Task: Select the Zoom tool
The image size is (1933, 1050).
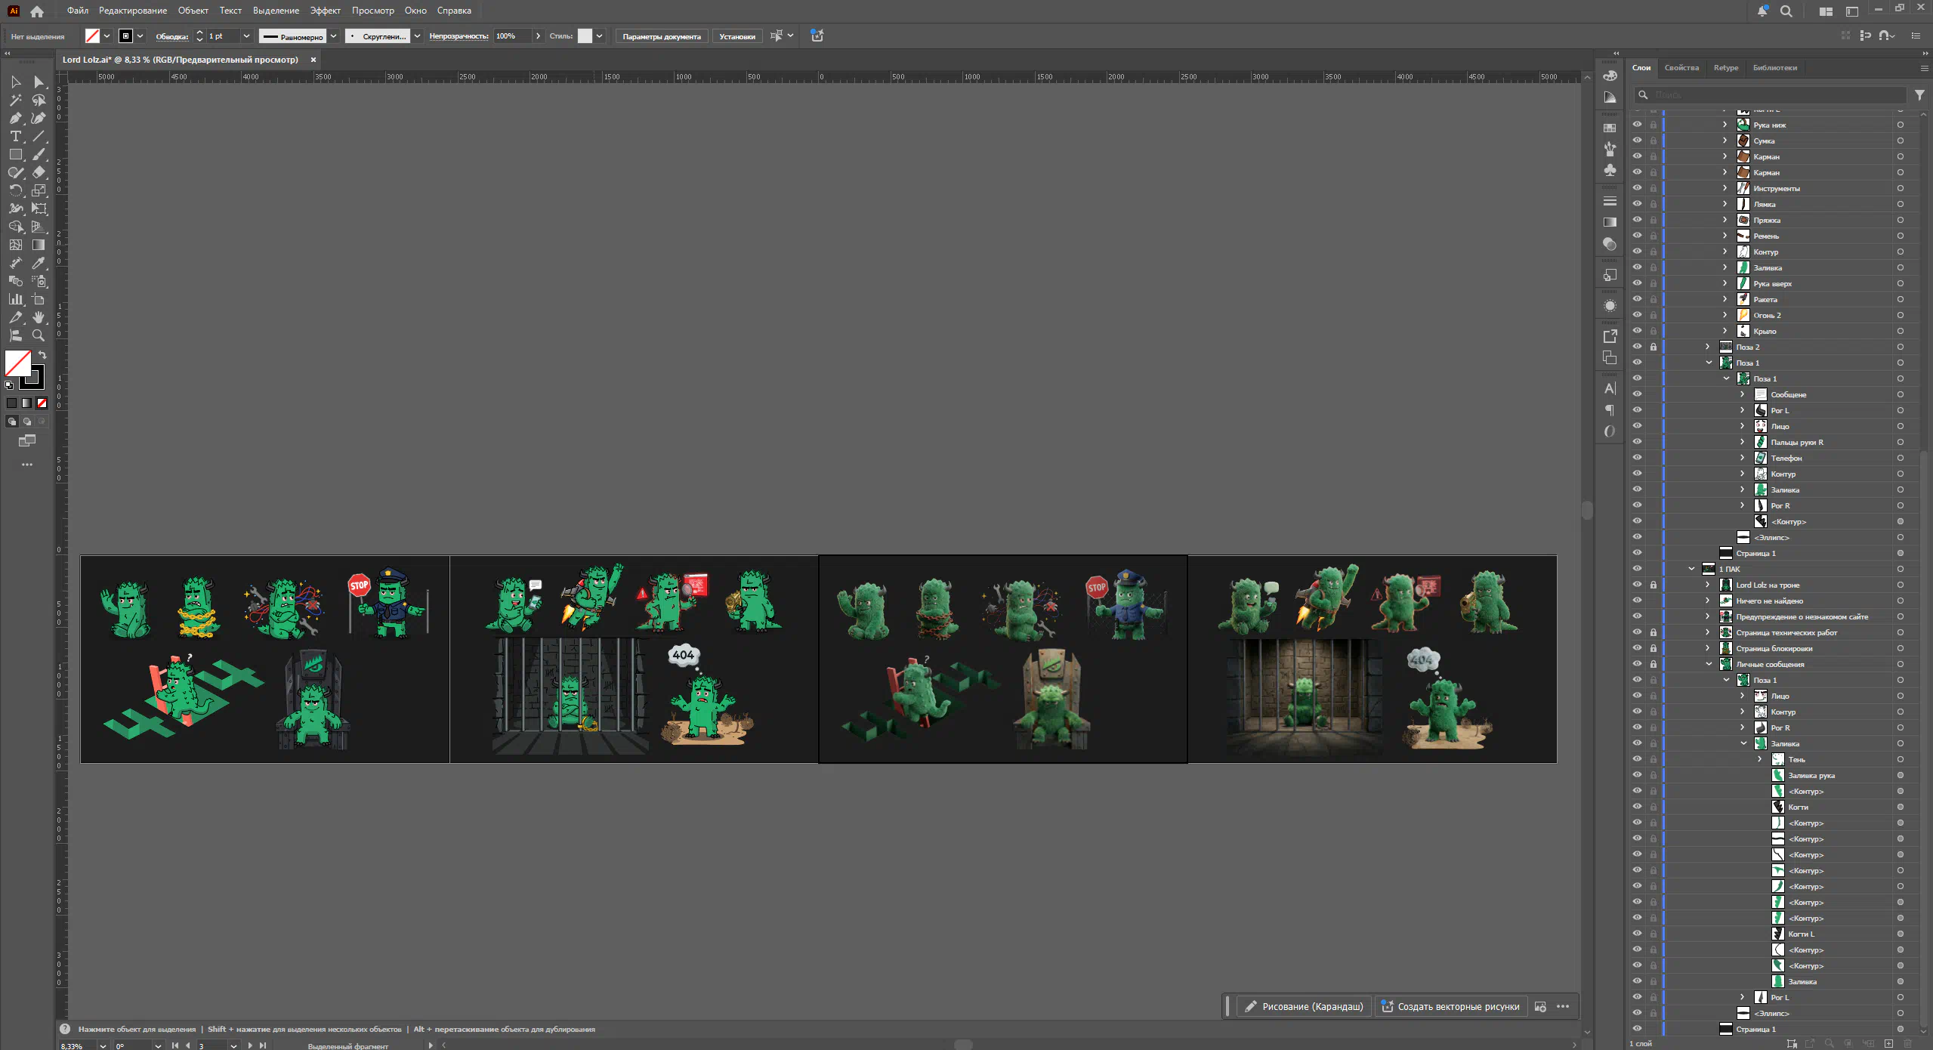Action: (39, 336)
